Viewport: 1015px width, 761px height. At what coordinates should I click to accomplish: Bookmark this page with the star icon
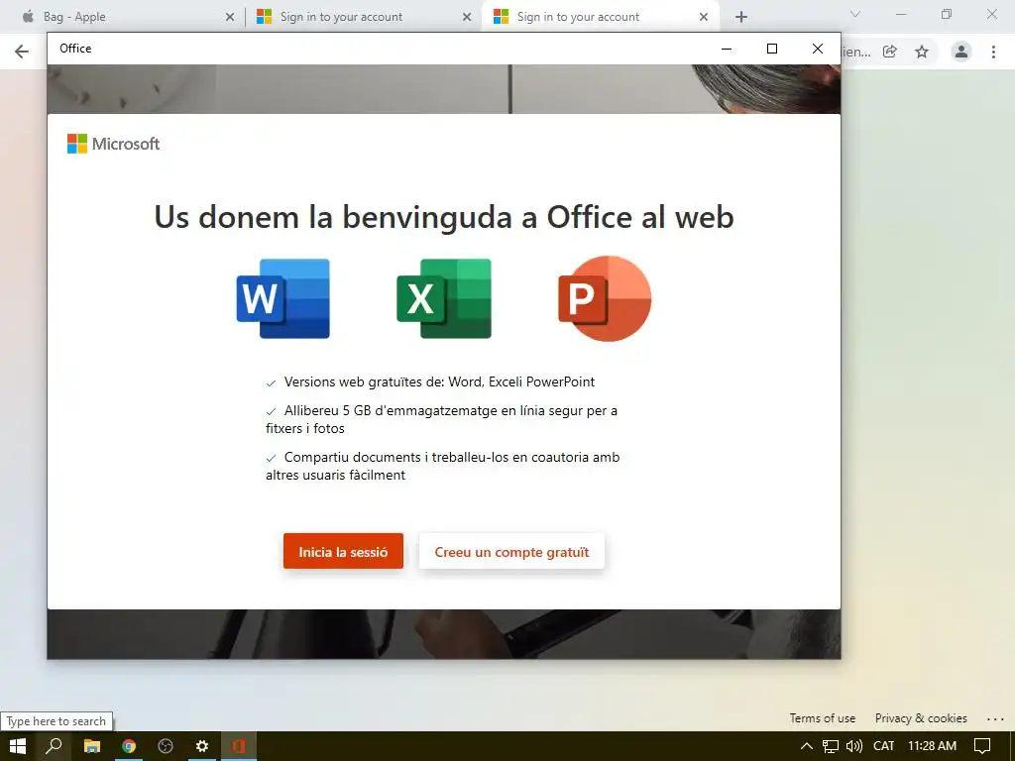[922, 52]
